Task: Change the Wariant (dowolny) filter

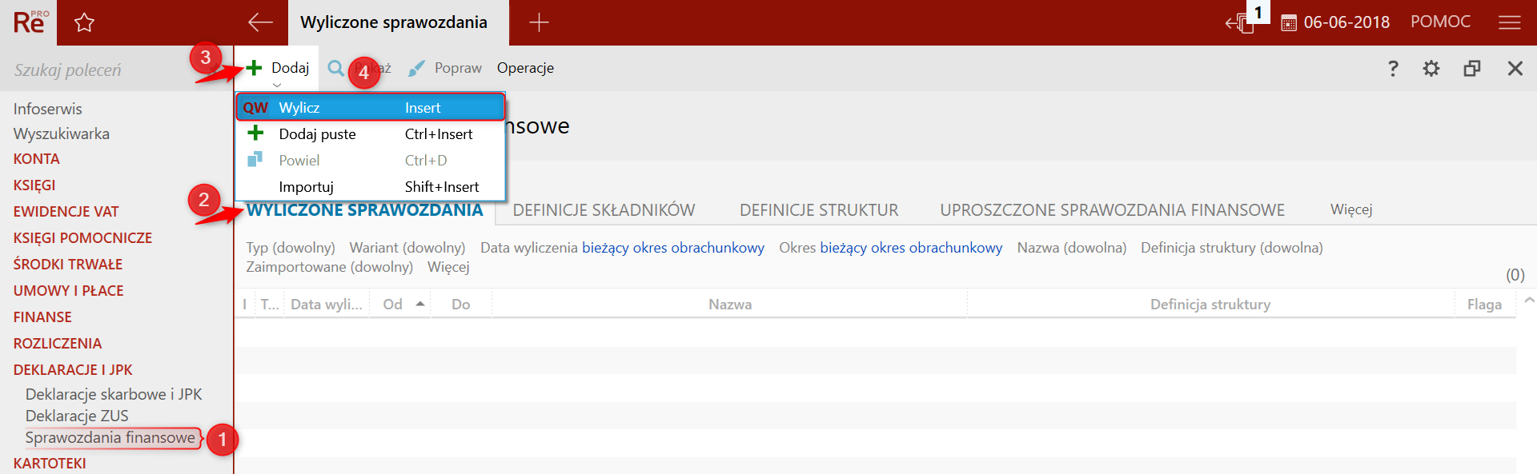Action: tap(407, 248)
